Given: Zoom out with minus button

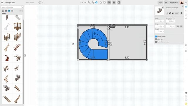Looking at the screenshot, I should pos(186,61).
